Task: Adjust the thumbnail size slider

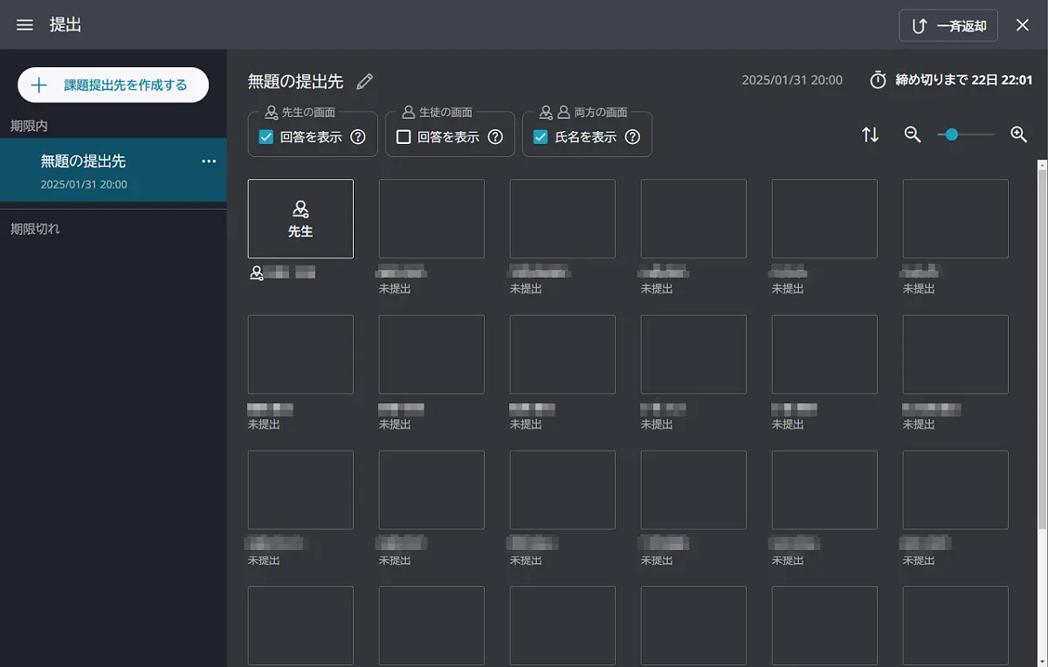Action: [x=951, y=134]
